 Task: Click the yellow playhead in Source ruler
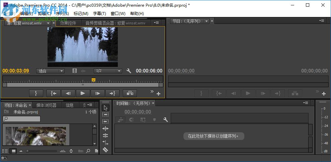point(93,79)
